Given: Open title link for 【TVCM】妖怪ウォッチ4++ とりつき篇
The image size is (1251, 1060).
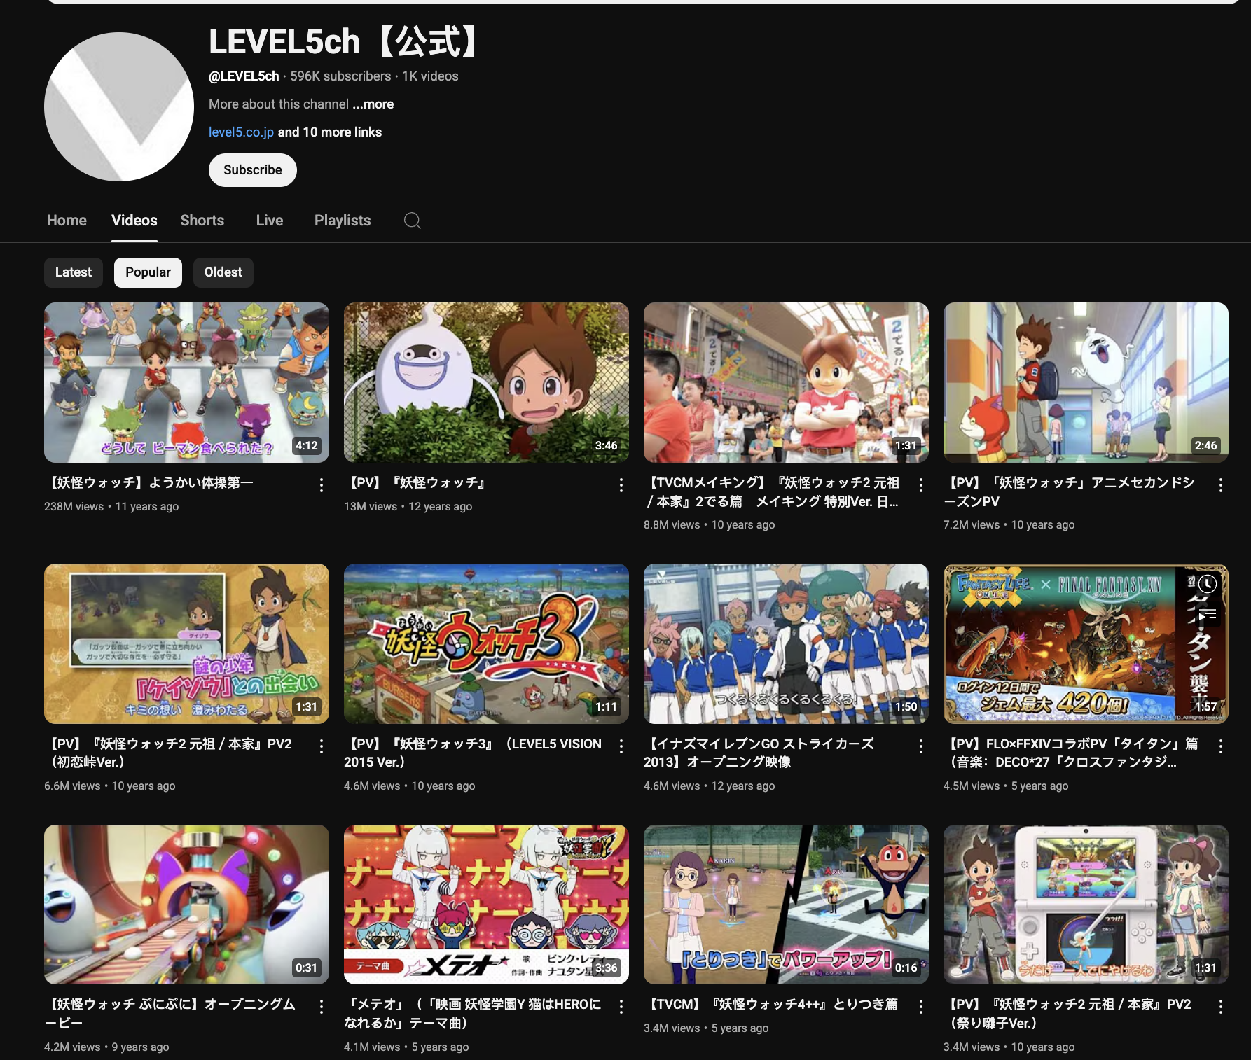Looking at the screenshot, I should click(x=771, y=1005).
